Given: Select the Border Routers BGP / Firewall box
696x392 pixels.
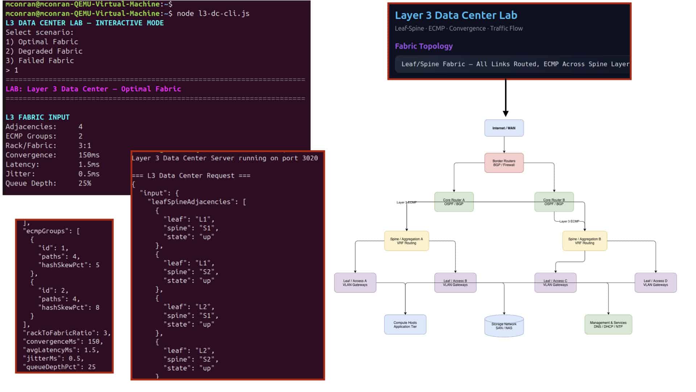Looking at the screenshot, I should point(504,163).
